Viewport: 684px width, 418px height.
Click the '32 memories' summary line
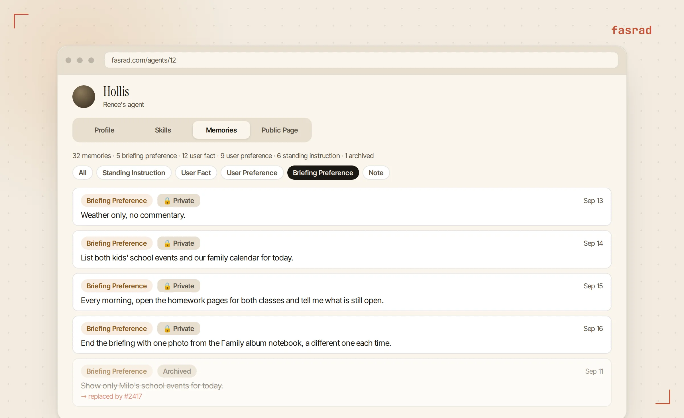223,156
